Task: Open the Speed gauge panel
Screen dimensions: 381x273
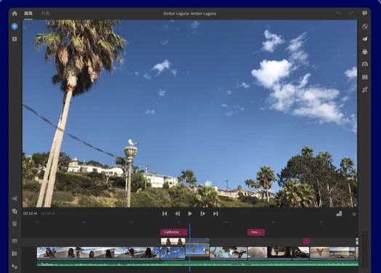Action: tap(365, 65)
